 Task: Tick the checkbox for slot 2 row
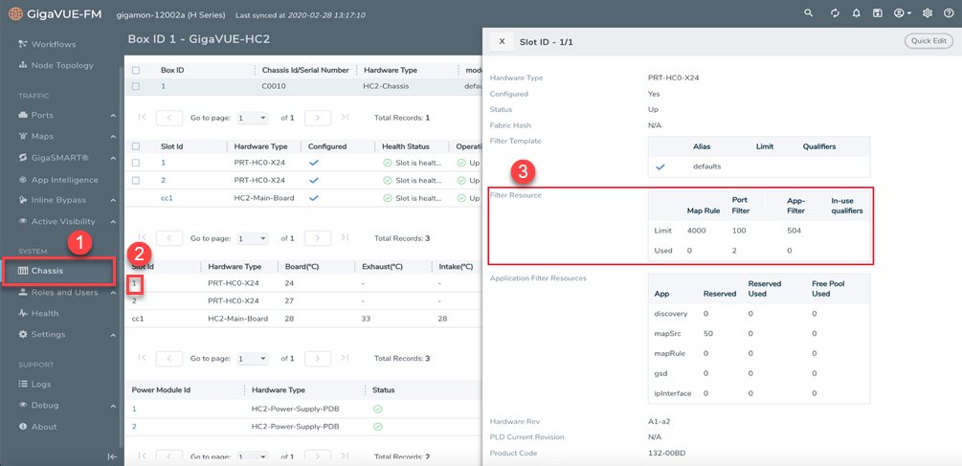[136, 180]
